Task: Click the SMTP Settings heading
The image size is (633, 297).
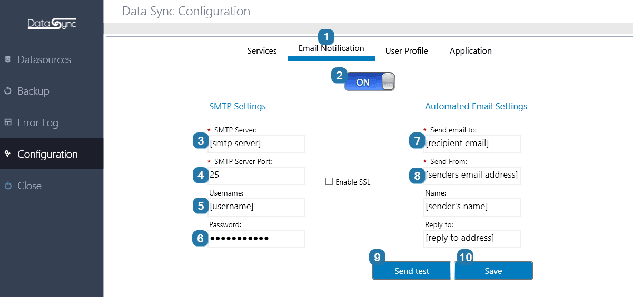Action: [x=238, y=106]
